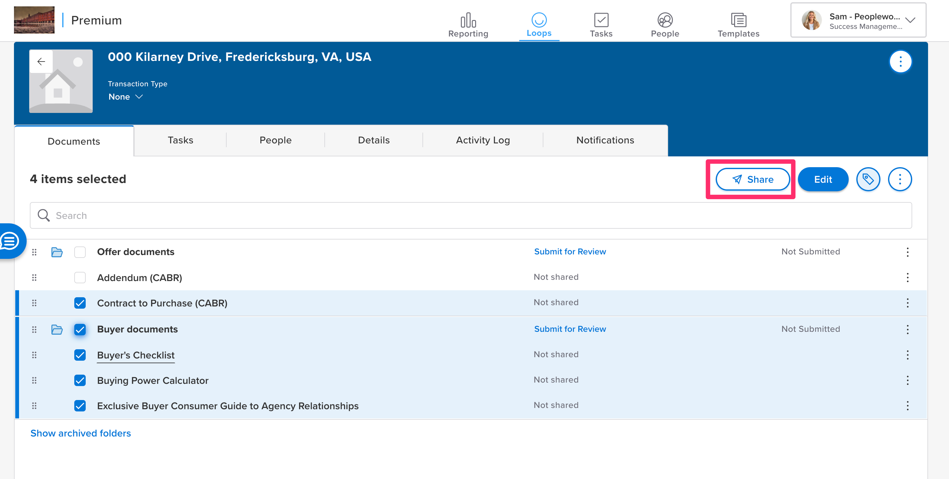Open the Reporting section icon
This screenshot has height=479, width=949.
click(x=468, y=20)
